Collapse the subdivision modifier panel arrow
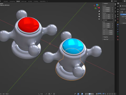This screenshot has width=126, height=95. point(121,12)
